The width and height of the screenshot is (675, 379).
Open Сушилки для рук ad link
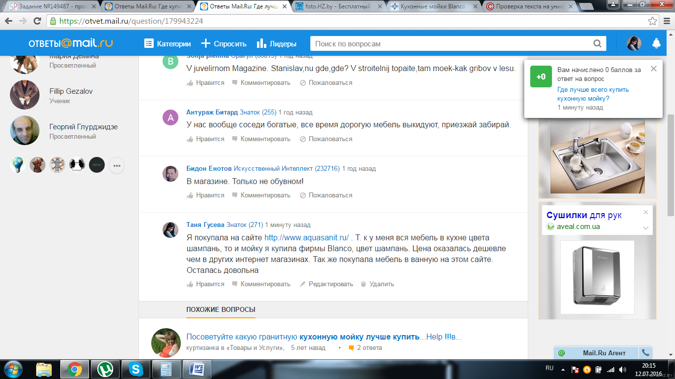point(584,215)
